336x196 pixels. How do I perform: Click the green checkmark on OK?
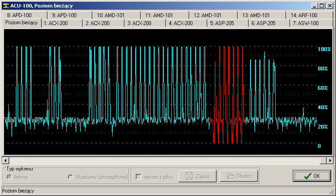307,176
